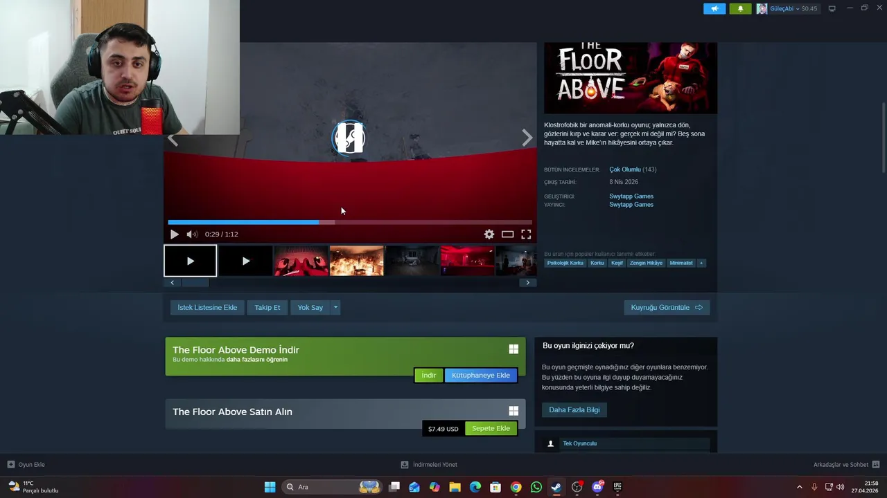
Task: Open the red-lit room screenshot thumbnail
Action: [468, 261]
